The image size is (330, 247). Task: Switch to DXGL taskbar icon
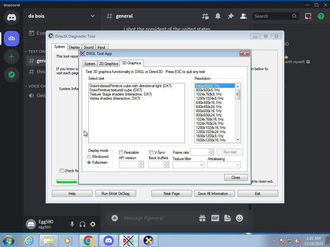tap(128, 241)
